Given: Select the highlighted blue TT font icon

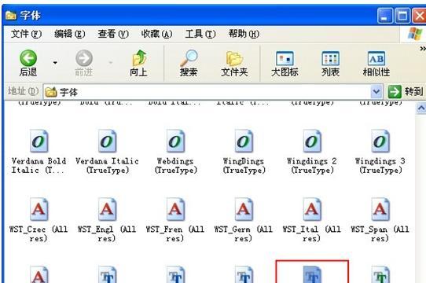Looking at the screenshot, I should pyautogui.click(x=312, y=274).
